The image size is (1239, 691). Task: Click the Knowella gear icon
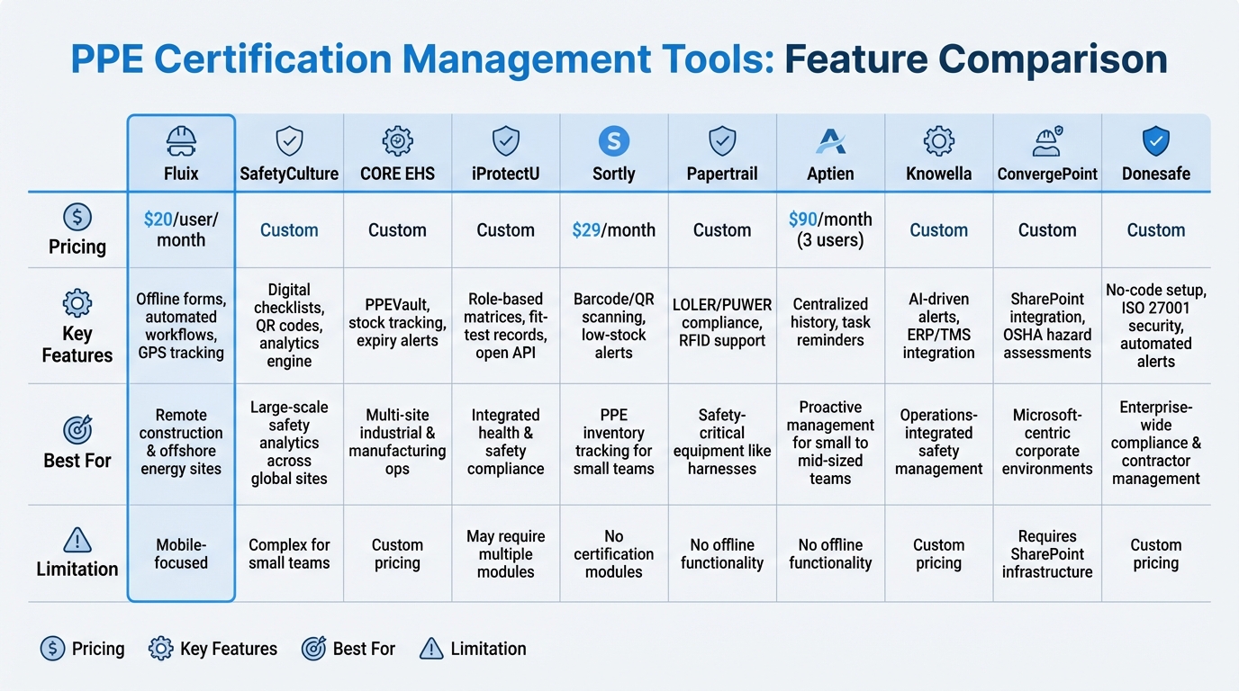tap(939, 140)
